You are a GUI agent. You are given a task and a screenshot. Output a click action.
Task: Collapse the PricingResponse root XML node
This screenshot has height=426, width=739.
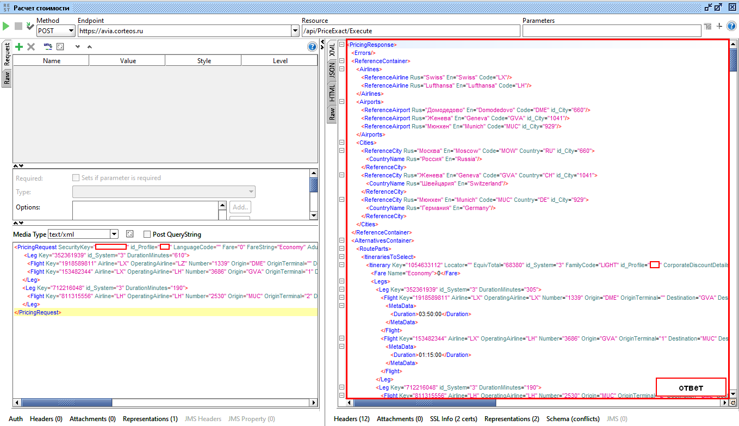(341, 45)
